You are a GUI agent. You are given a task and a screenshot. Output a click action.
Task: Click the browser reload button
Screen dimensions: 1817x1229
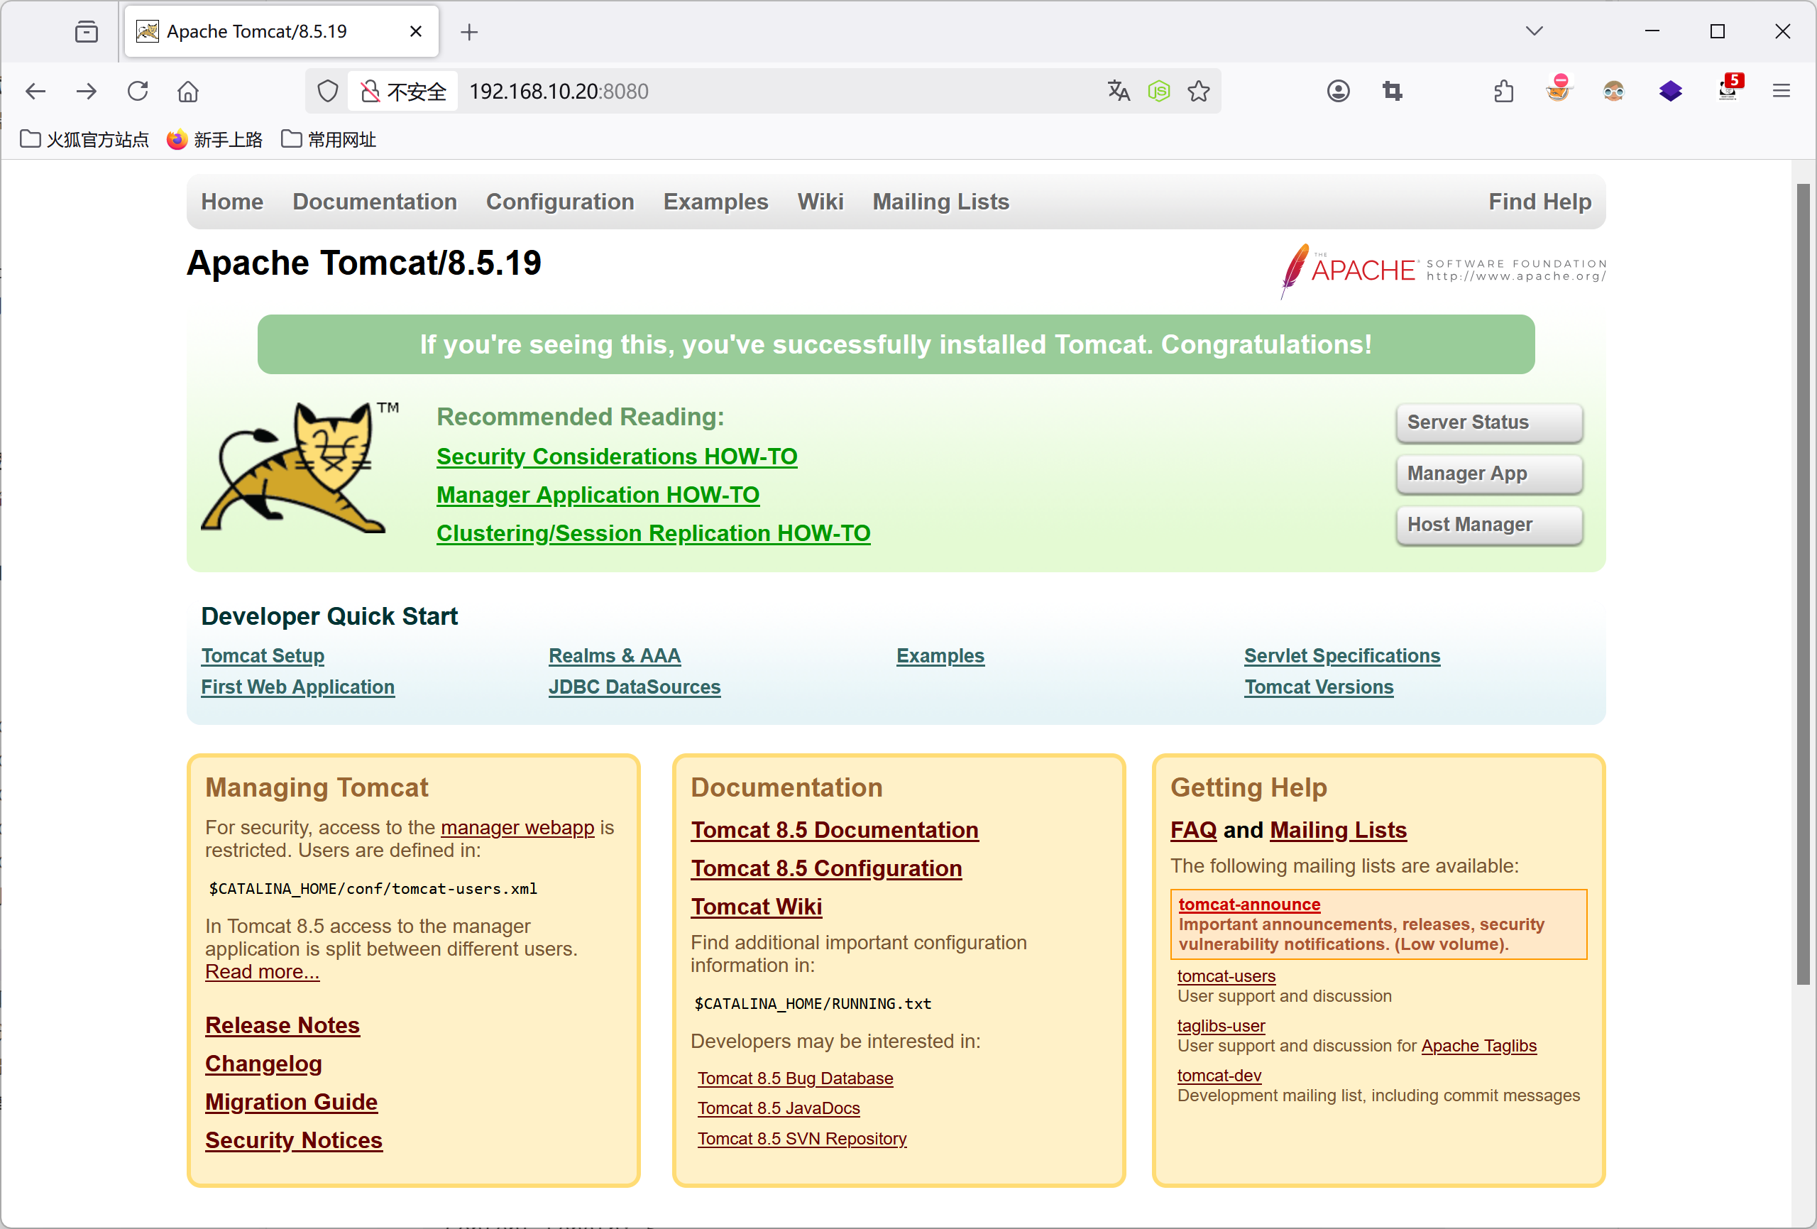click(138, 92)
